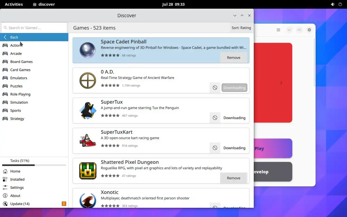Image resolution: width=347 pixels, height=217 pixels.
Task: Open the Simulation category
Action: click(34, 102)
